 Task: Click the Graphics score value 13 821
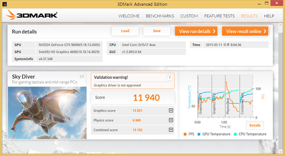click(138, 110)
